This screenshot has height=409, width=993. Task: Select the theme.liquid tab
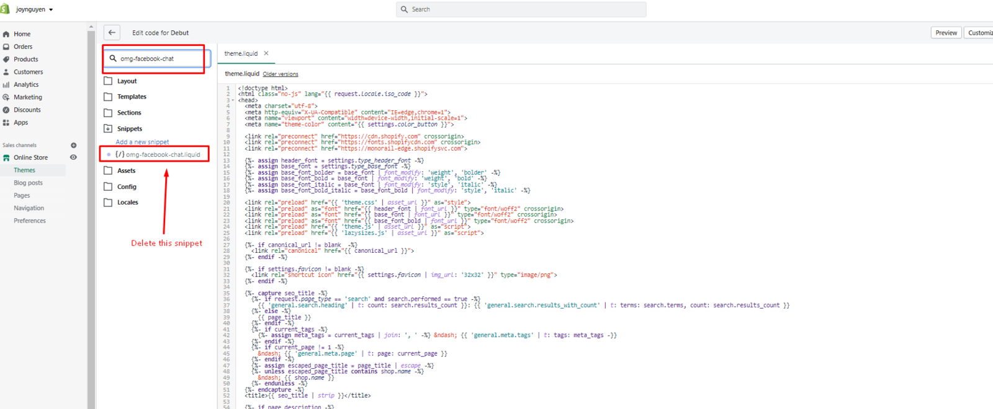pos(241,54)
